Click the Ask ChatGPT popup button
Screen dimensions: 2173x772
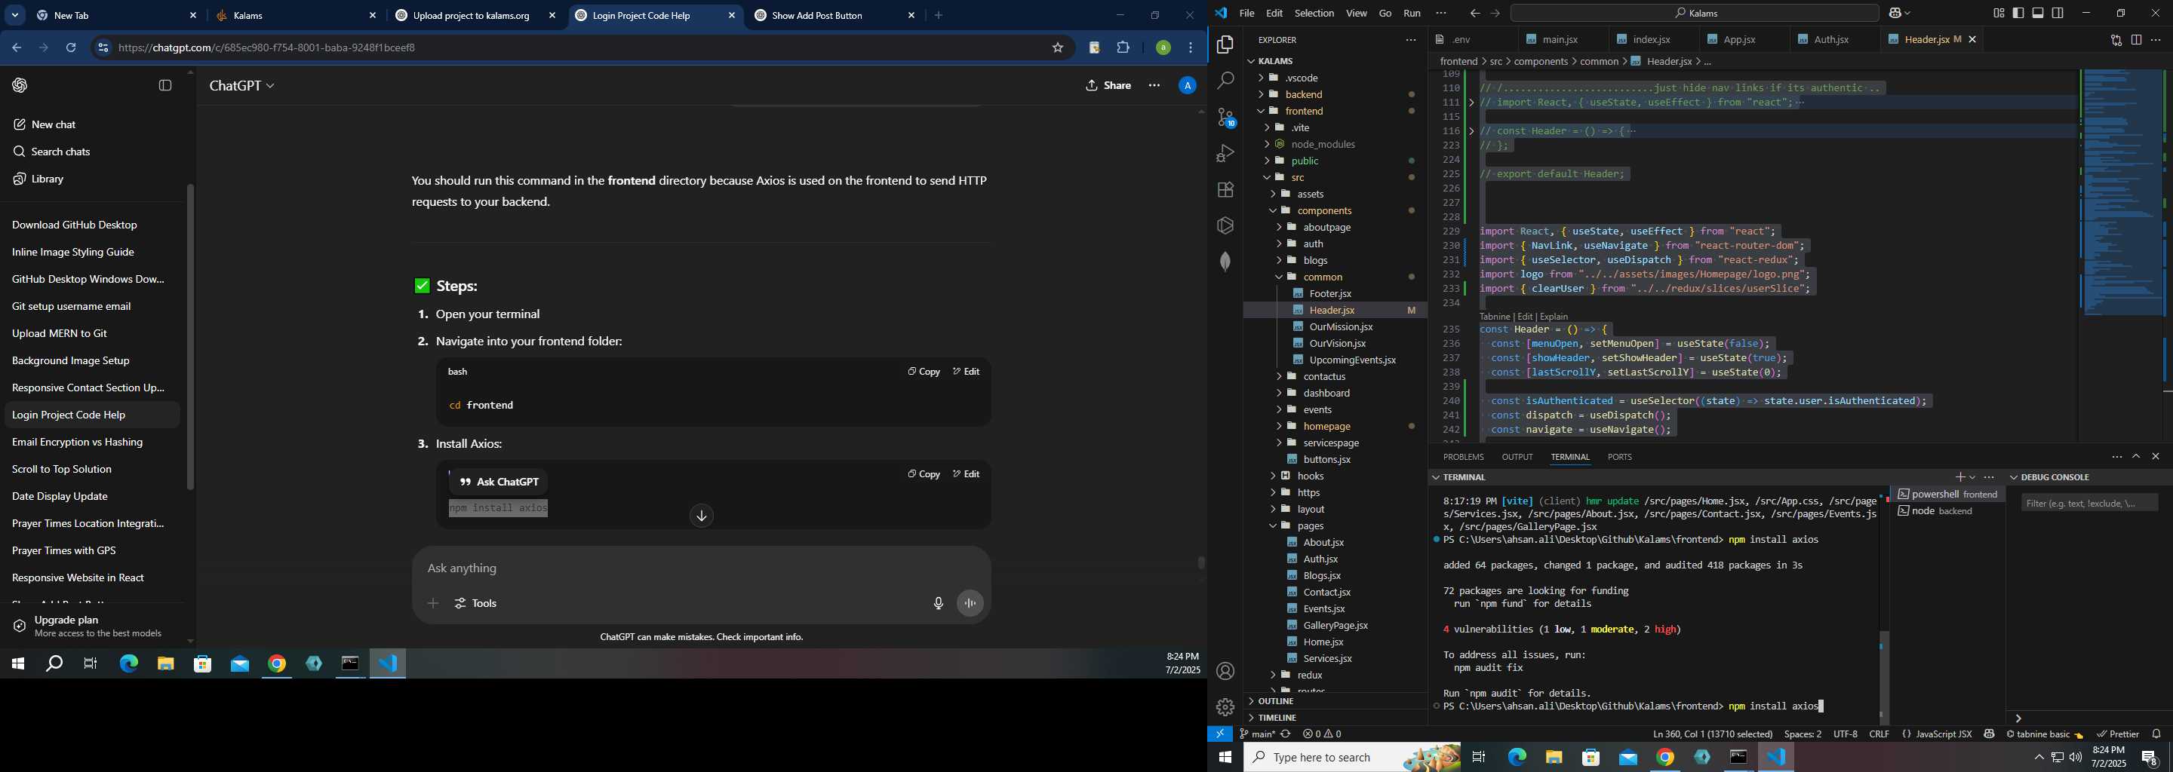point(499,482)
